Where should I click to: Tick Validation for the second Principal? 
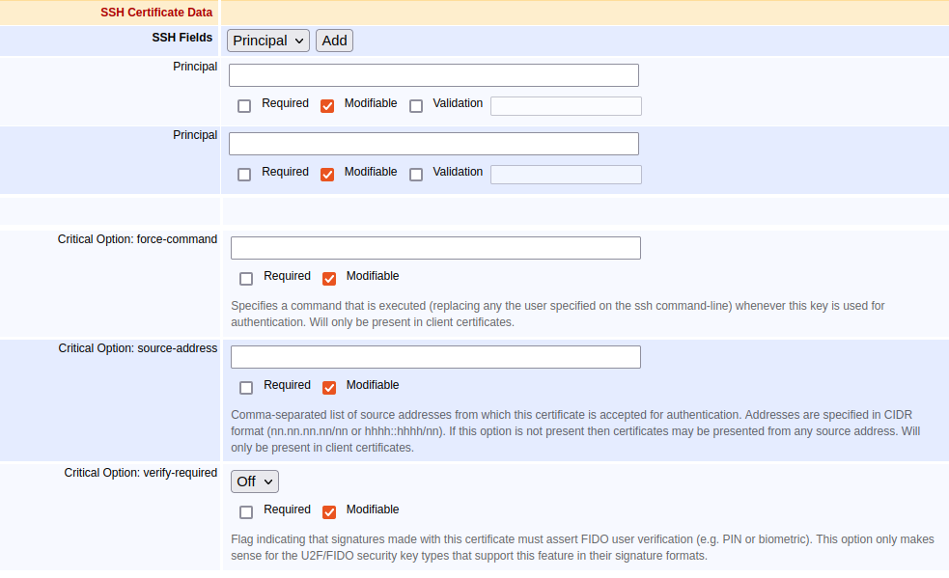tap(416, 175)
